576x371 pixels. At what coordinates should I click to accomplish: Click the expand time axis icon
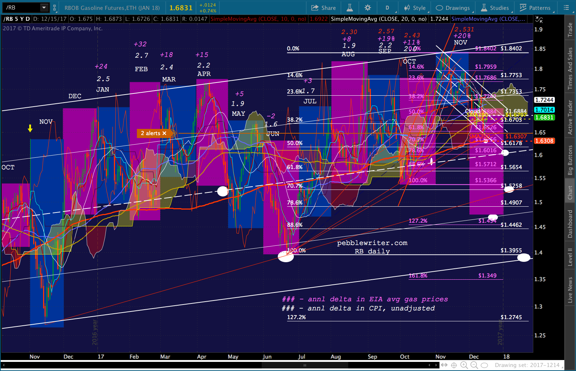click(444, 365)
